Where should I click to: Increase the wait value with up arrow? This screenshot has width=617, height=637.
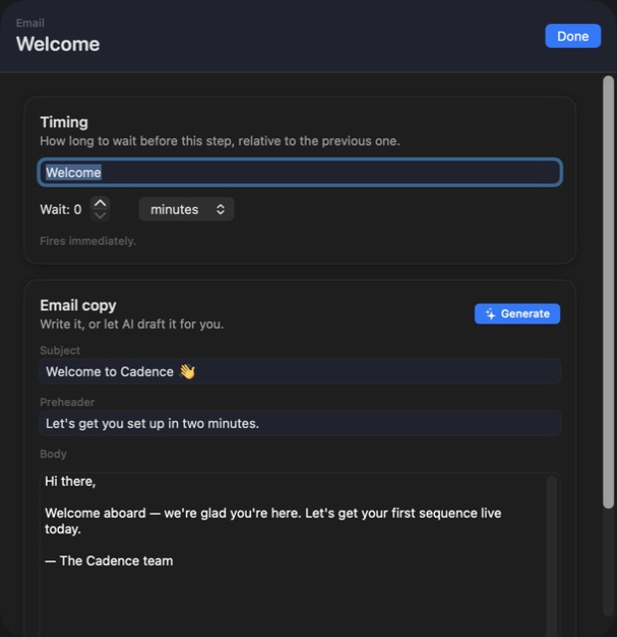[x=100, y=203]
